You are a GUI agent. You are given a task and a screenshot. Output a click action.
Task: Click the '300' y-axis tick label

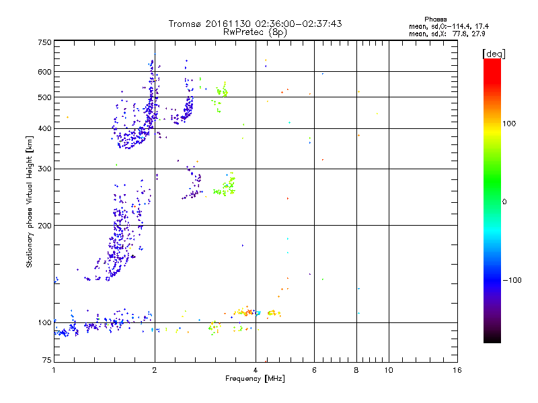(x=44, y=169)
